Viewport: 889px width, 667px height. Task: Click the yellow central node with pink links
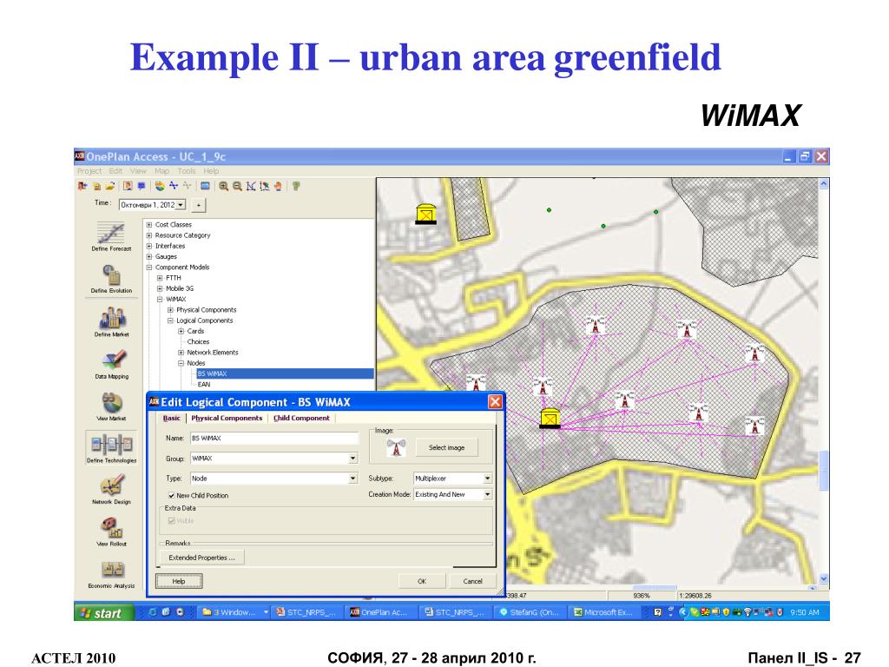click(550, 418)
